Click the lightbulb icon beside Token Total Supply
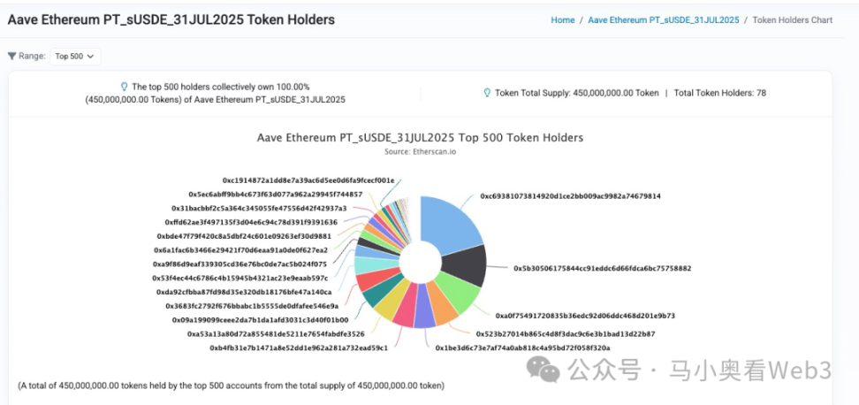Image resolution: width=859 pixels, height=405 pixels. pos(486,93)
